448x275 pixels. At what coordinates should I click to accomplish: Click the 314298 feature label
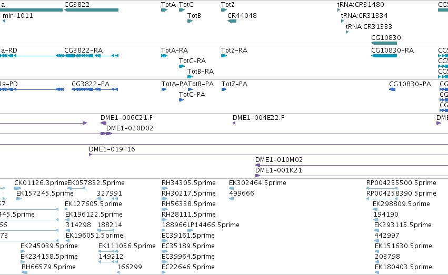click(78, 225)
